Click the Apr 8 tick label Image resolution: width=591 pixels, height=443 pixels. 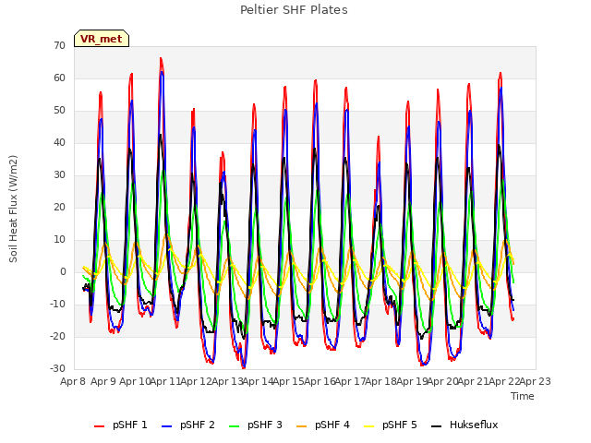click(73, 381)
